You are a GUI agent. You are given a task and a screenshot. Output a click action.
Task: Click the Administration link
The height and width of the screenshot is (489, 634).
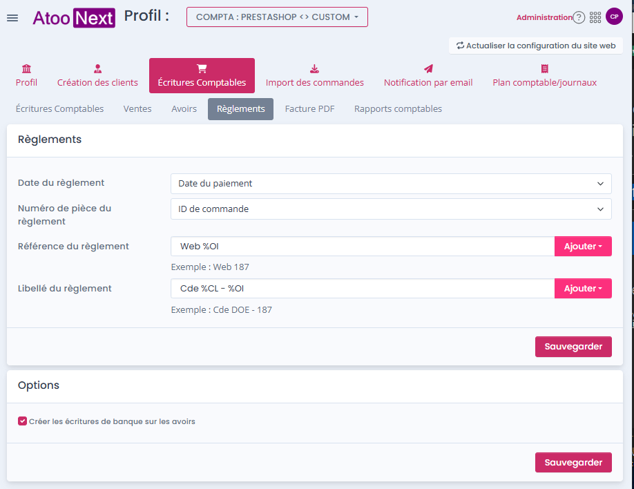tap(544, 17)
